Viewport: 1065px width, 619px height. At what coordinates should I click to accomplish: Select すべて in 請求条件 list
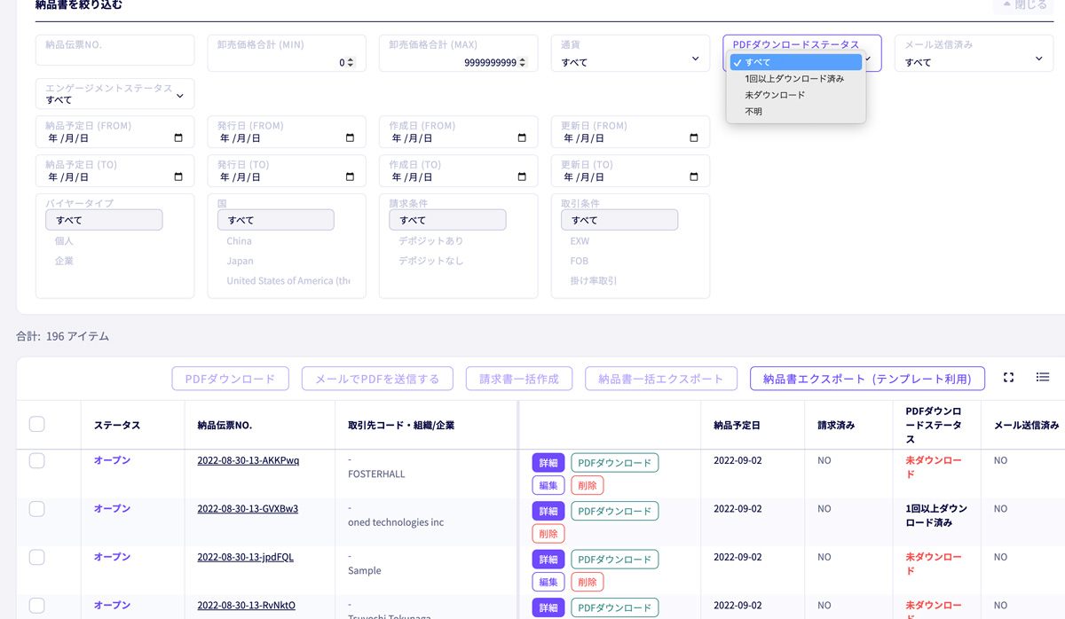pos(448,220)
